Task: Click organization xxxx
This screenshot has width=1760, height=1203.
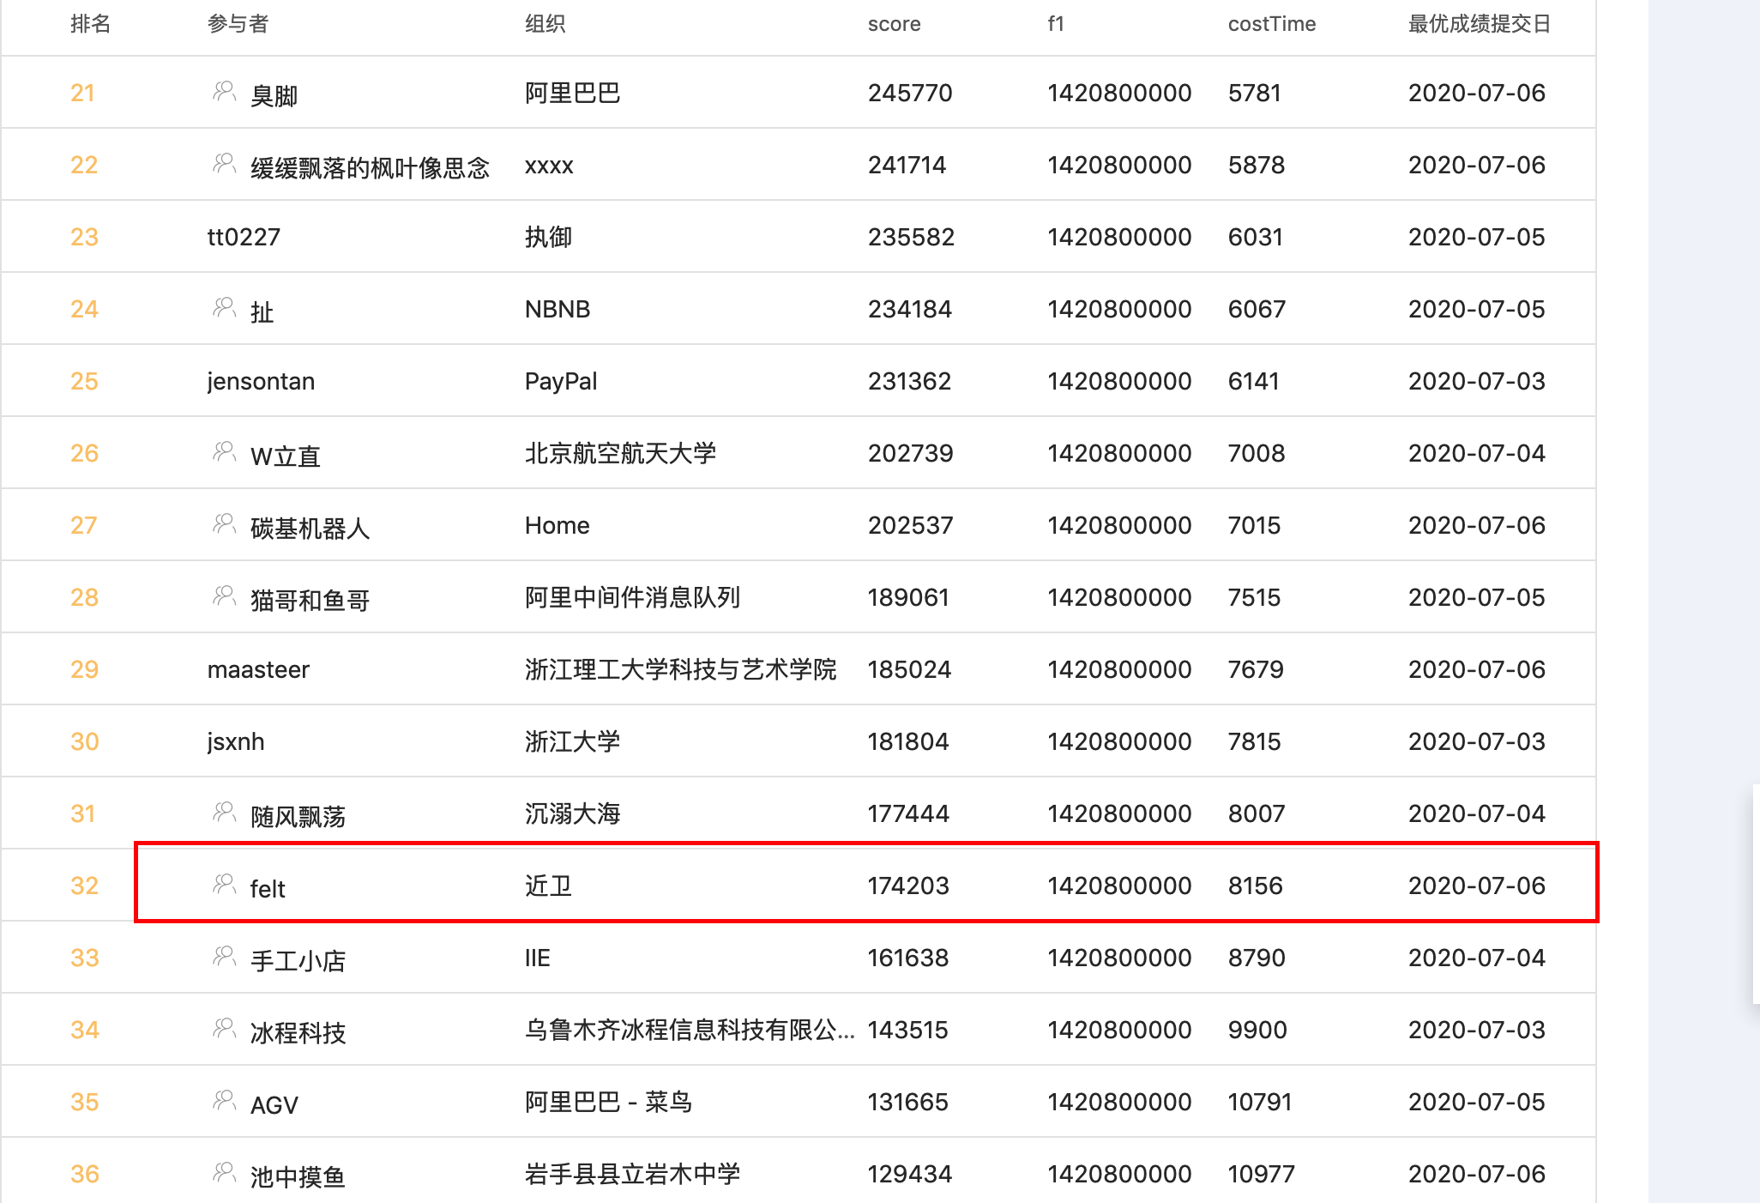Action: [x=550, y=165]
